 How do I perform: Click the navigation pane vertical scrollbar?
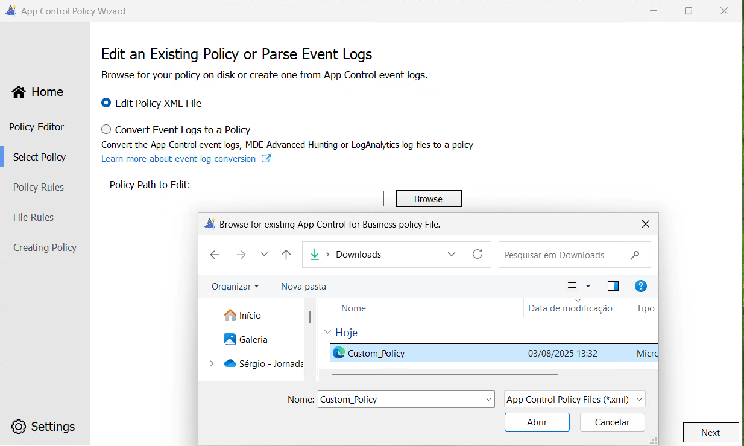click(x=310, y=317)
